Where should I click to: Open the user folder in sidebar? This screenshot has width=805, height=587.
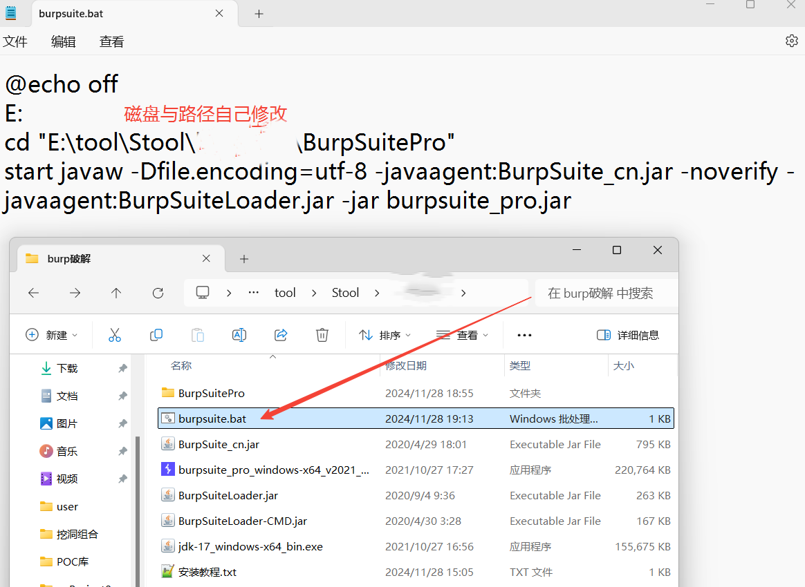pyautogui.click(x=67, y=506)
